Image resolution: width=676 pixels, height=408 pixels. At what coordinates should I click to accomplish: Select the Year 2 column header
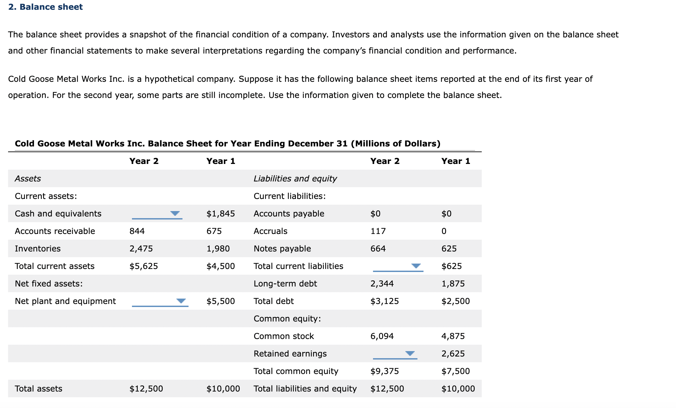(x=144, y=161)
